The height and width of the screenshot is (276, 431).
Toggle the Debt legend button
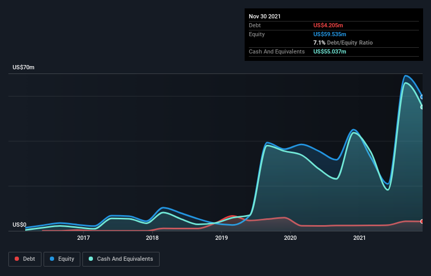coord(25,259)
